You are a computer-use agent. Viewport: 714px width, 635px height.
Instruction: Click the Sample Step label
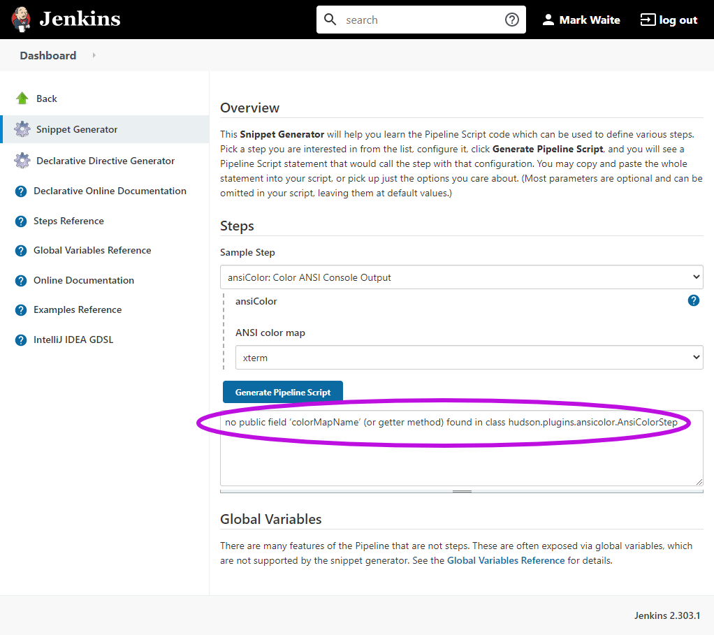pos(247,253)
